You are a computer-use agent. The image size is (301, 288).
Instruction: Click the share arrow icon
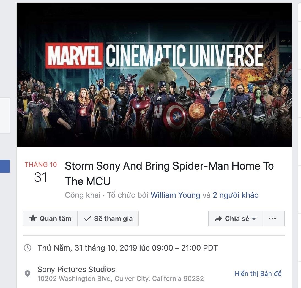218,219
